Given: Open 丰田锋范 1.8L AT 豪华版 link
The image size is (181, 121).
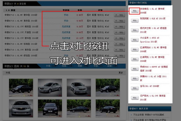Looking at the screenshot, I should [x=152, y=11].
